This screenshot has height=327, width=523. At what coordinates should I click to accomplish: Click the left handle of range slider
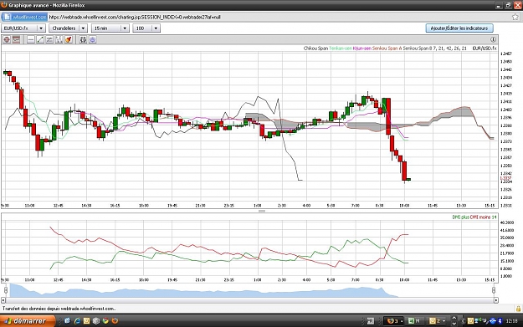click(x=6, y=290)
